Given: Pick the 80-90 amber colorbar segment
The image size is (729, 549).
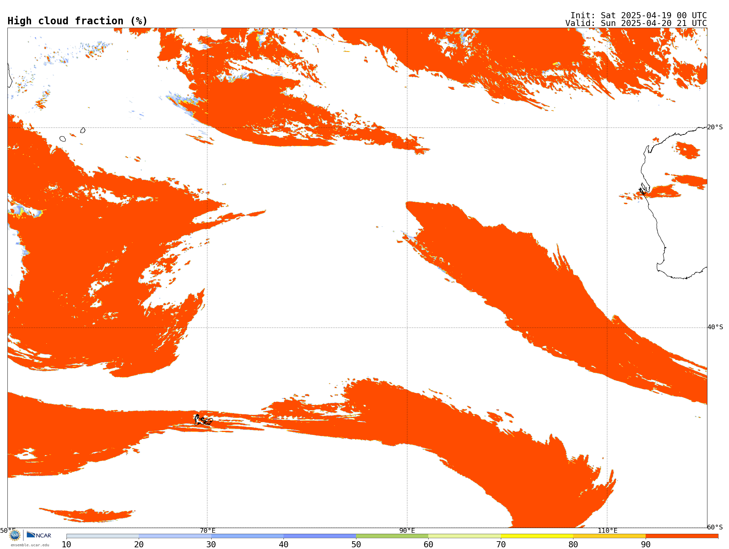Looking at the screenshot, I should tap(609, 536).
